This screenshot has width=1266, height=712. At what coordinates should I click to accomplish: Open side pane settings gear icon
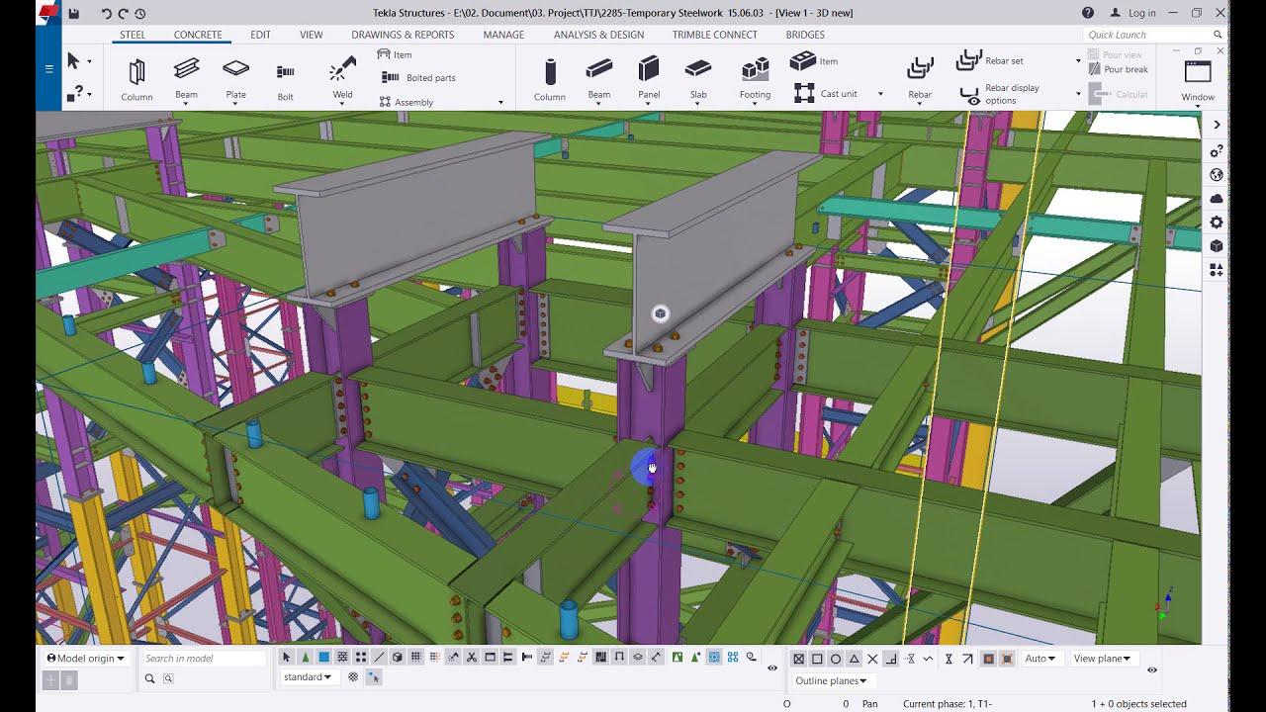[1217, 222]
